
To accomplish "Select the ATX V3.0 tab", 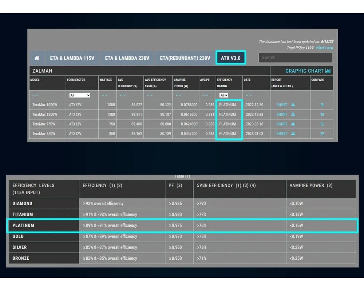I will click(230, 58).
